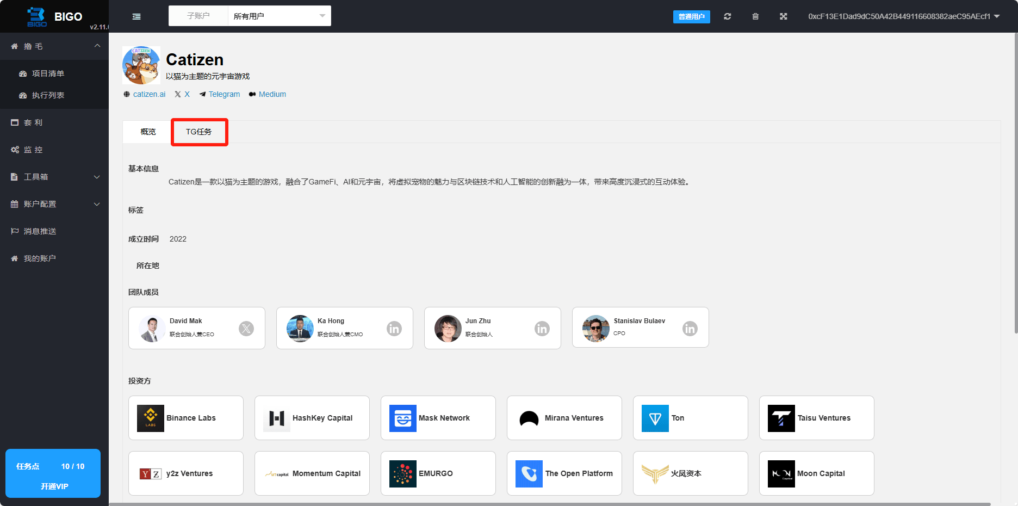Click Ka Hong's profile photo
1018x506 pixels.
click(x=300, y=329)
